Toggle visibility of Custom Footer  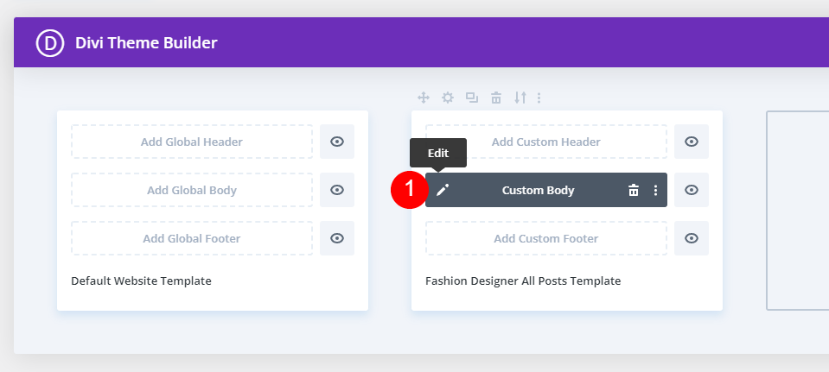click(692, 238)
